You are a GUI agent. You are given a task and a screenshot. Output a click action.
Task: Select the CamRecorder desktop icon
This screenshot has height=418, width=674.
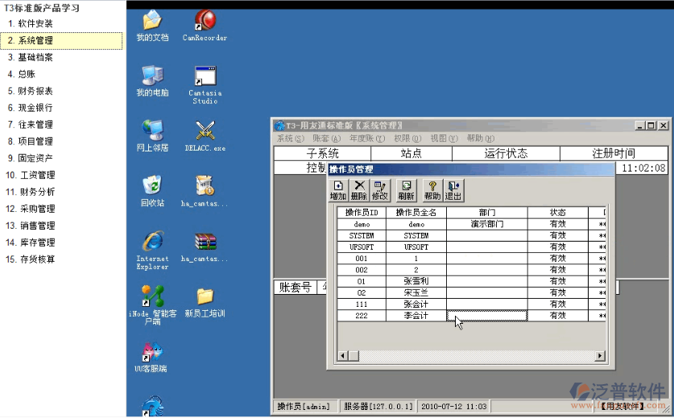205,24
